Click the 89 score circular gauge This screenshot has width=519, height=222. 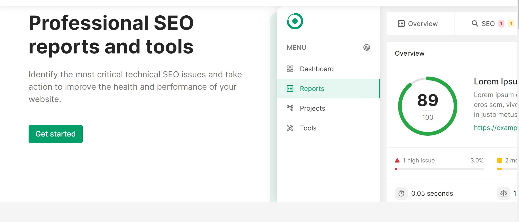point(427,106)
